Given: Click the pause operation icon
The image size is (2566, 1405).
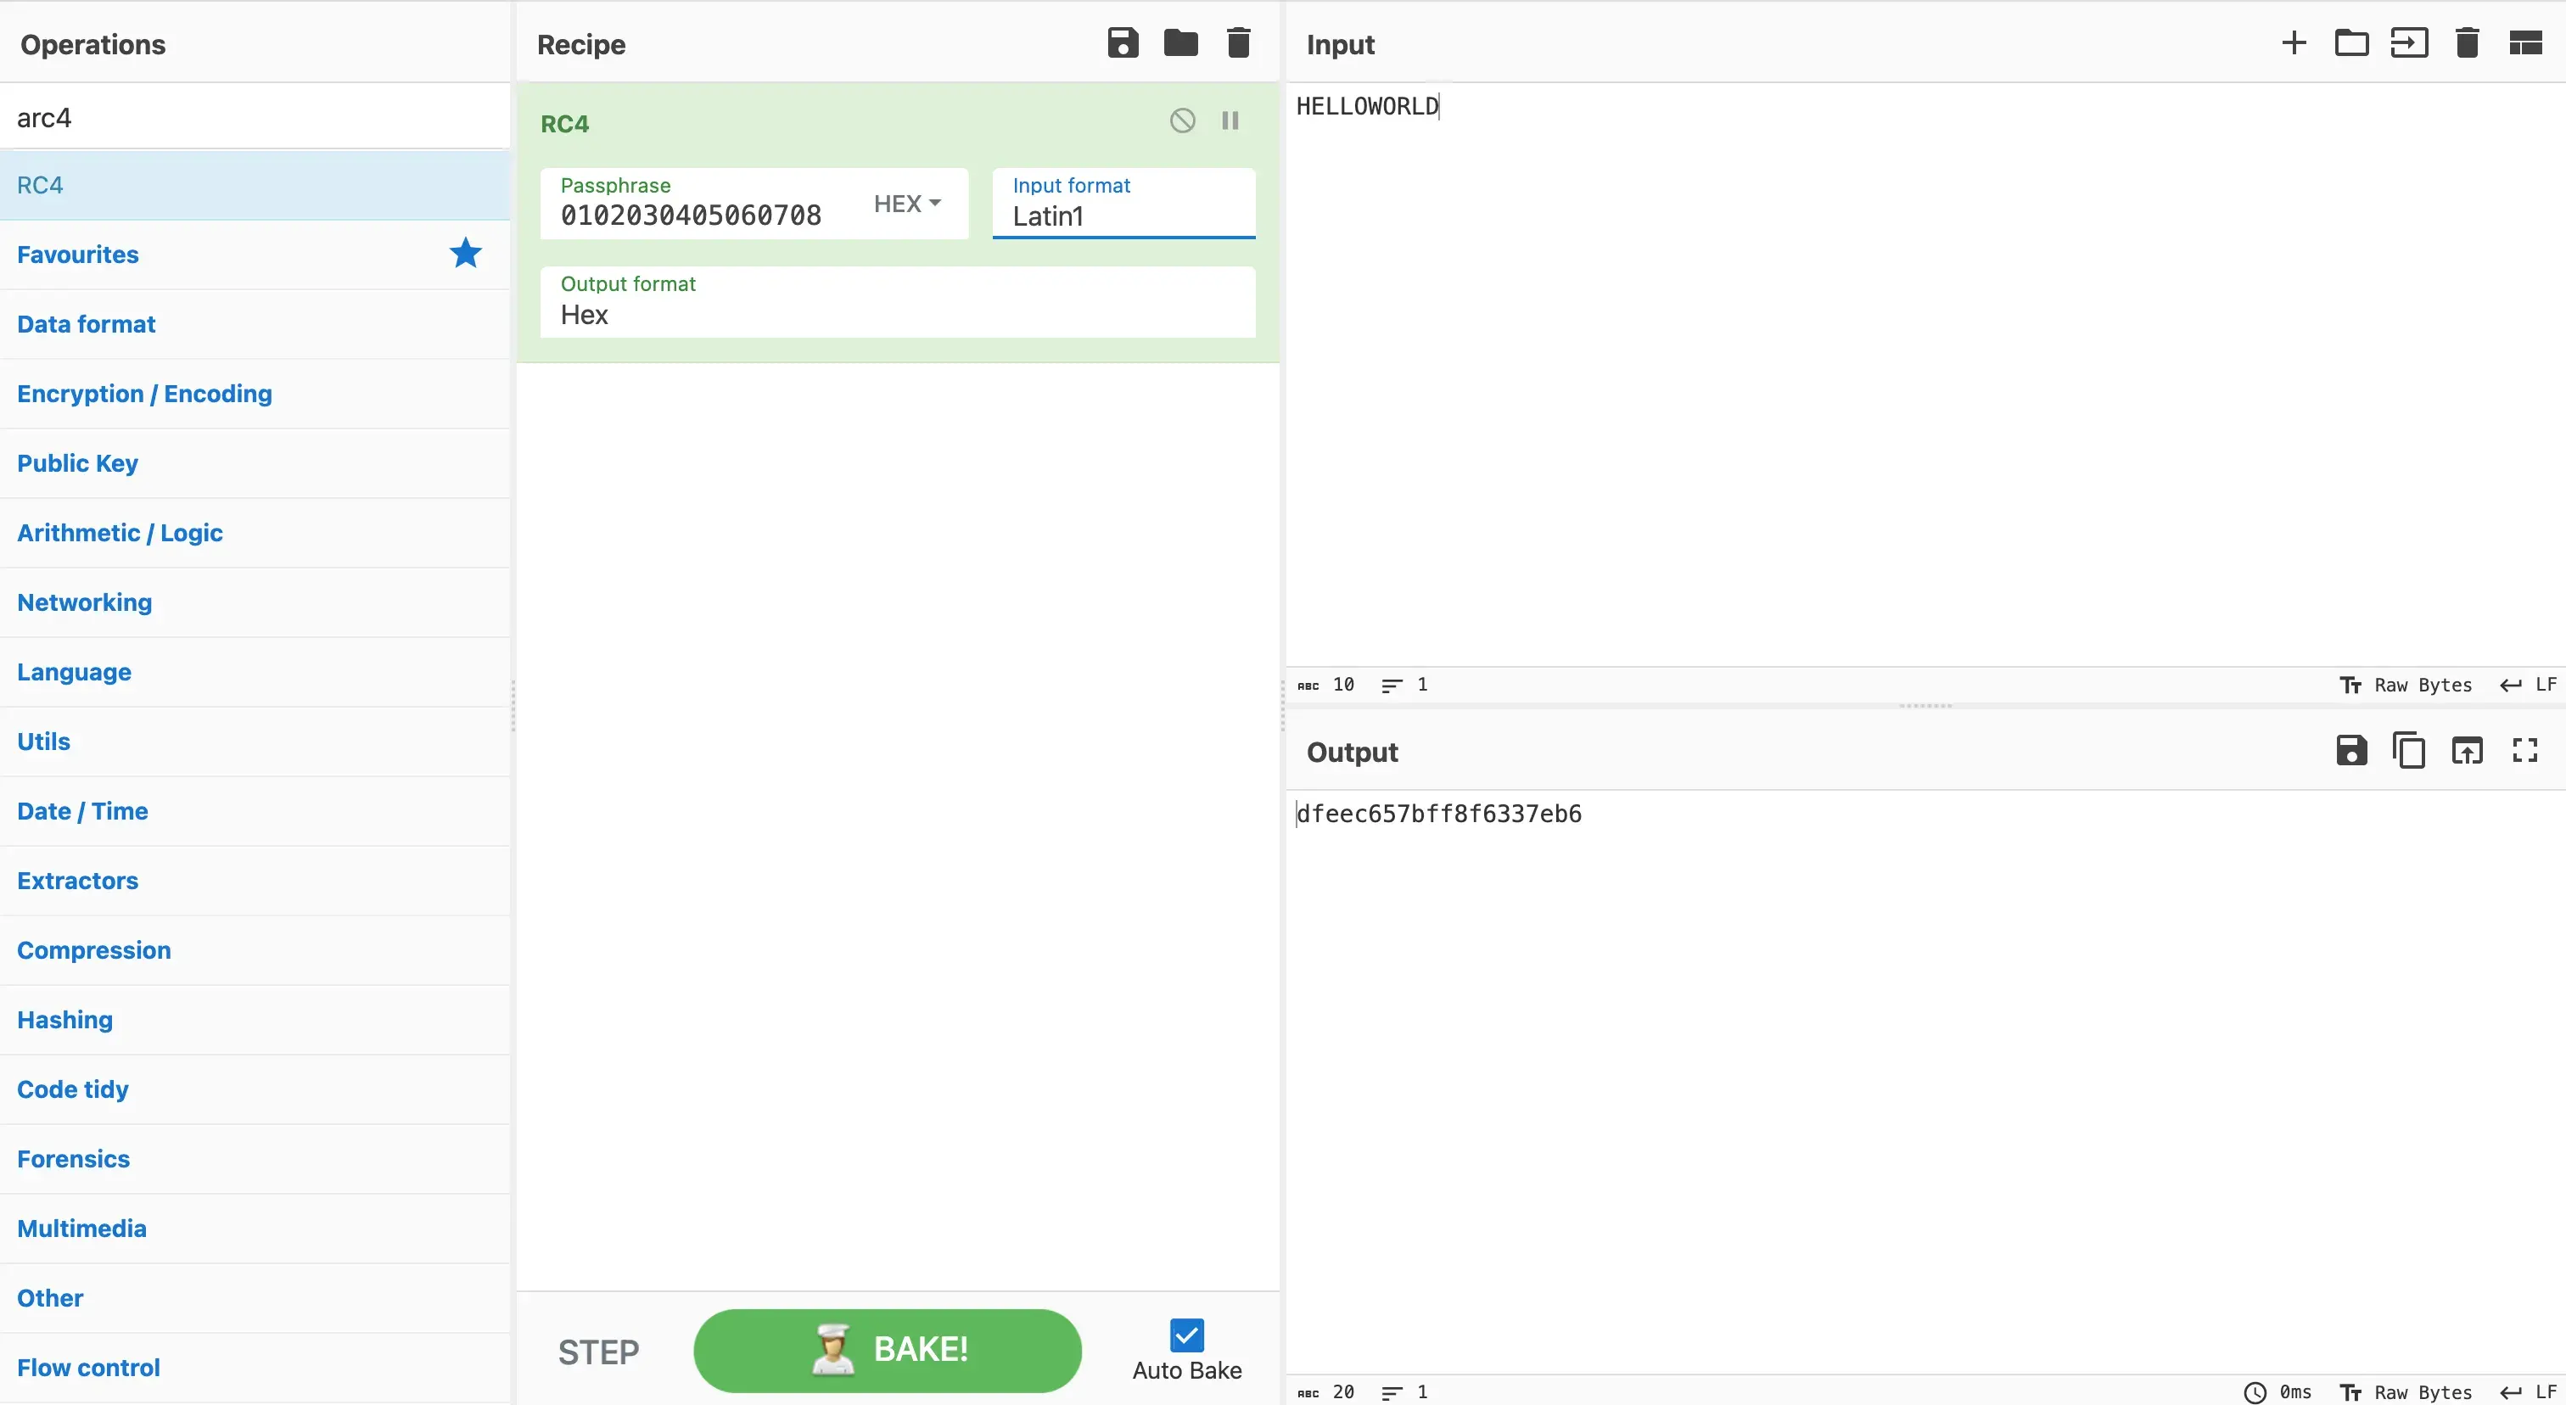Looking at the screenshot, I should (x=1229, y=123).
